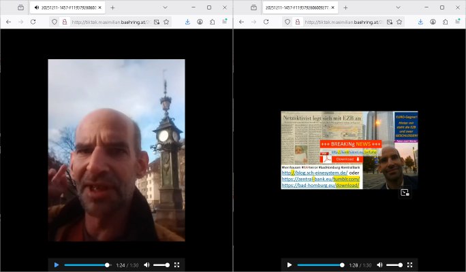466x272 pixels.
Task: Bookmark the page in the left browser
Action: [166, 22]
